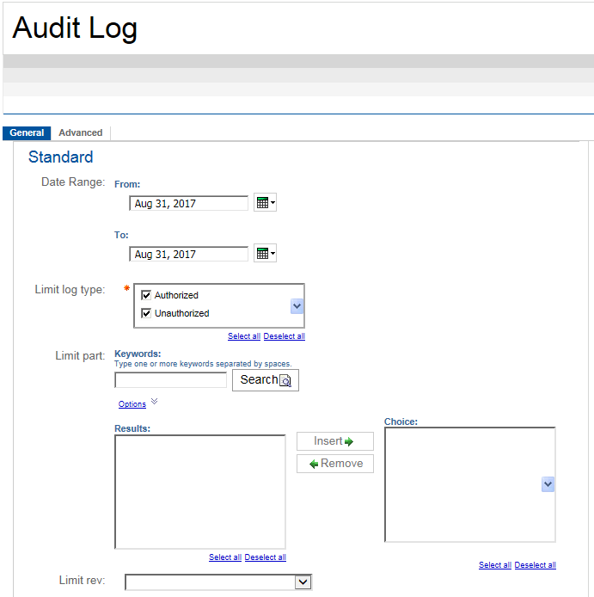
Task: Click the Choice list scroll arrow
Action: [x=548, y=485]
